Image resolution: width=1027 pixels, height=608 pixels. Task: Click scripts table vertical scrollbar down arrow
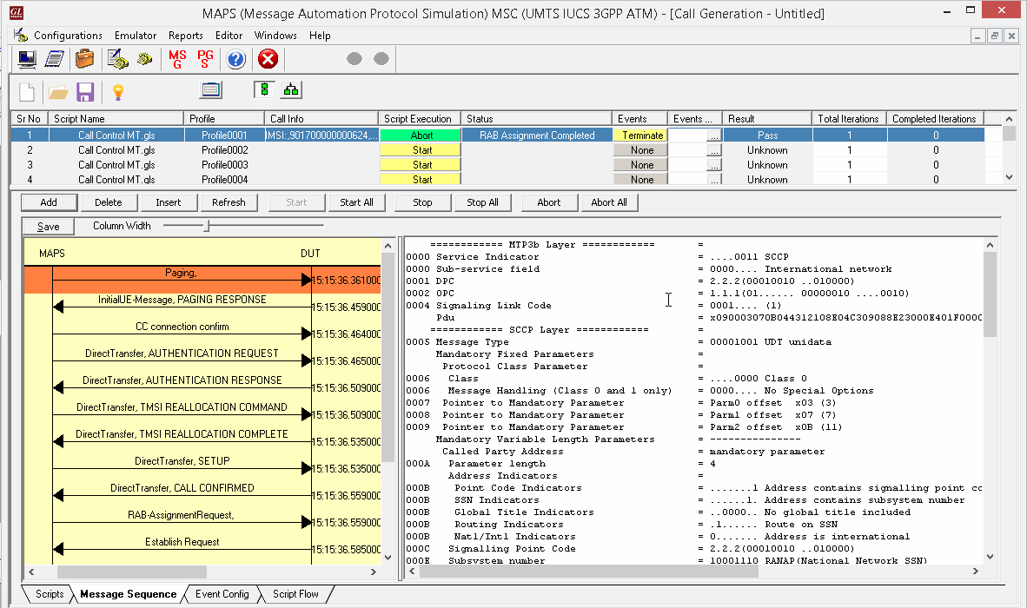click(1010, 176)
